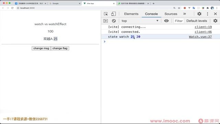Open the extensions puzzle icon
The width and height of the screenshot is (220, 124).
tap(208, 8)
